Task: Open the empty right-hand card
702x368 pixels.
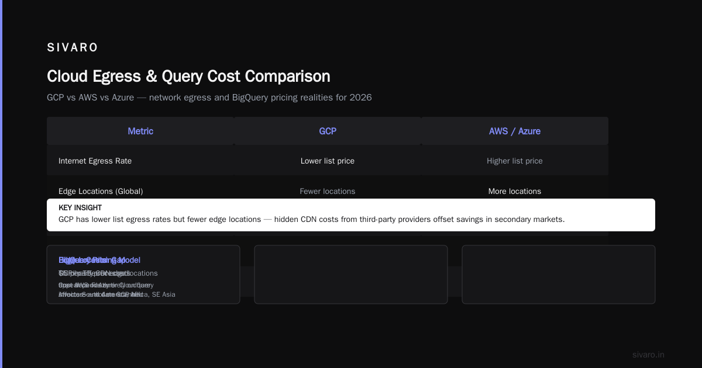Action: pos(559,275)
